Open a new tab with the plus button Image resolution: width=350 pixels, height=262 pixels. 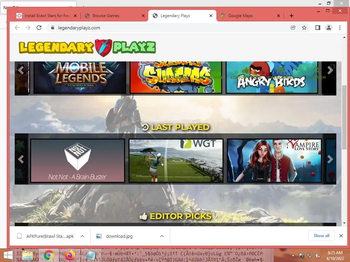point(291,16)
